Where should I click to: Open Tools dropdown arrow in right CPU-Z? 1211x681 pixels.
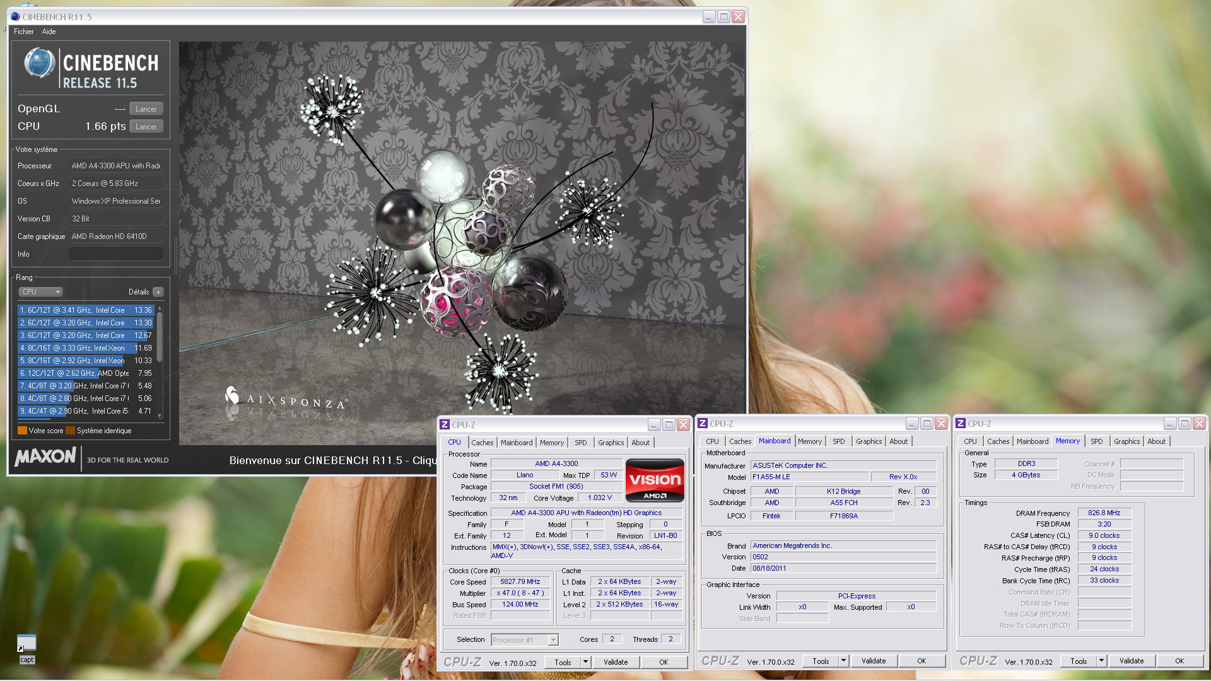[1102, 661]
